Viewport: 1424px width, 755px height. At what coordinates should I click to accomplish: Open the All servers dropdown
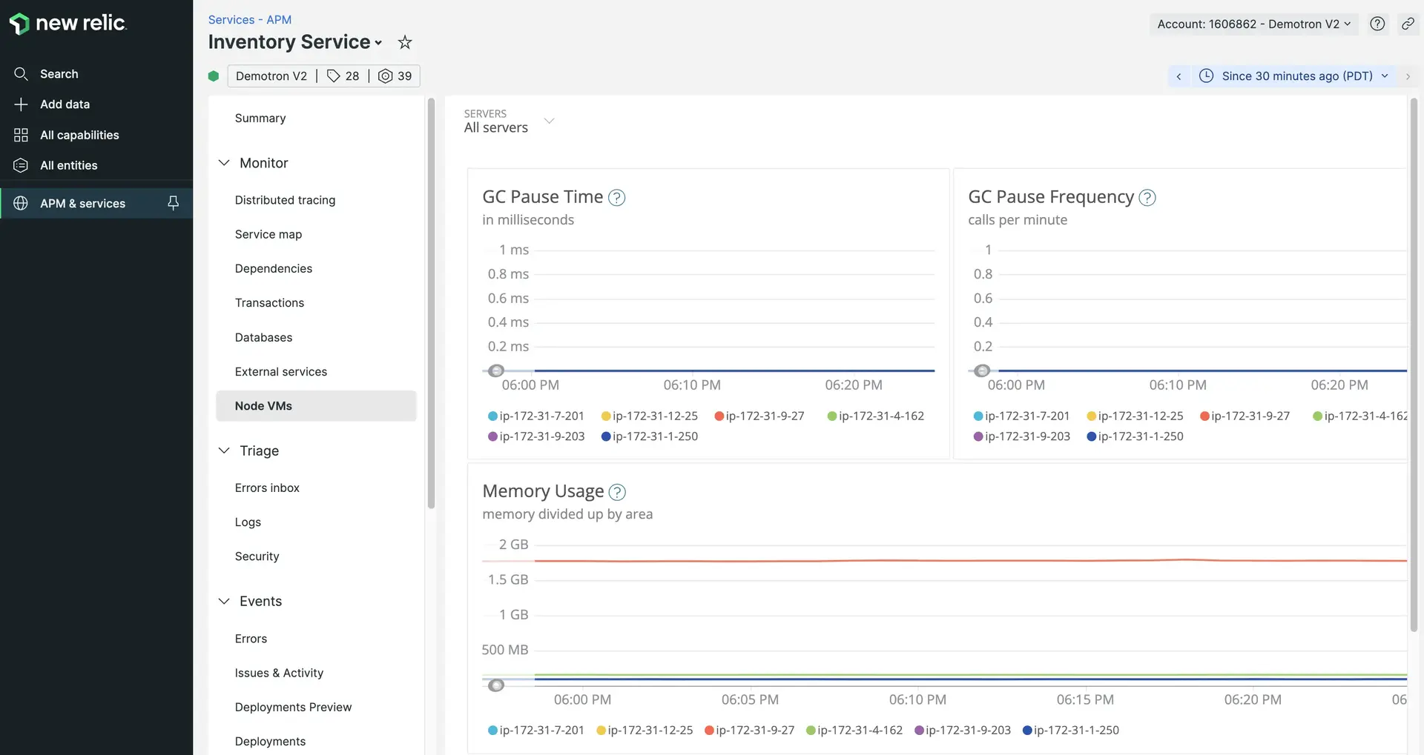(509, 122)
